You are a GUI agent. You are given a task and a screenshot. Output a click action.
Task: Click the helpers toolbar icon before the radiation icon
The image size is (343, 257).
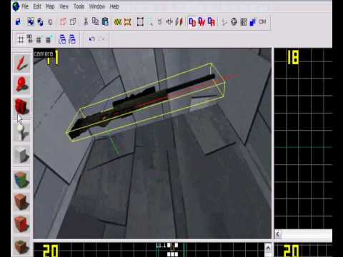(x=224, y=22)
